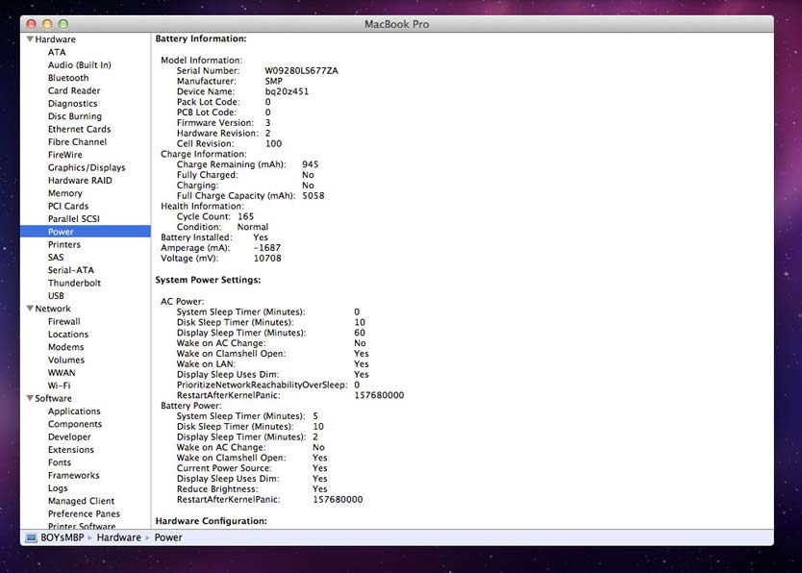
Task: Open the SAS entry
Action: coord(56,257)
